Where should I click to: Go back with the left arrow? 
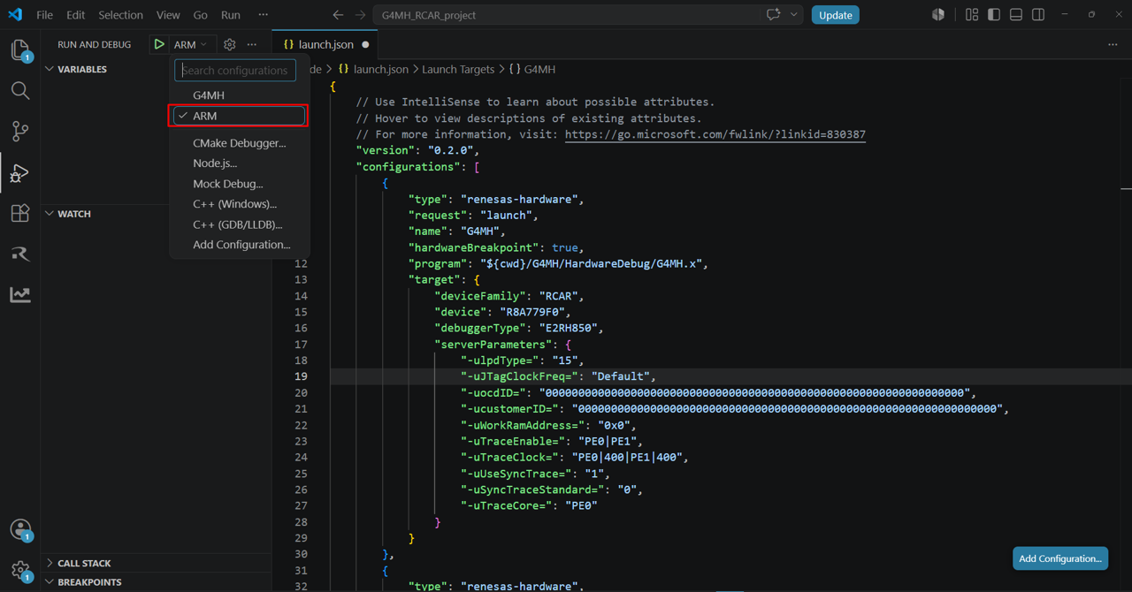338,15
